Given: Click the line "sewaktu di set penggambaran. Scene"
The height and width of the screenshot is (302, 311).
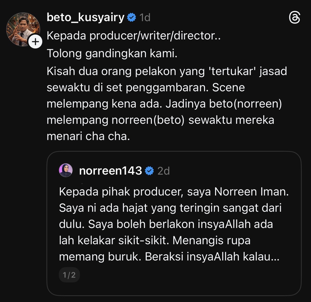Looking at the screenshot, I should [x=145, y=87].
